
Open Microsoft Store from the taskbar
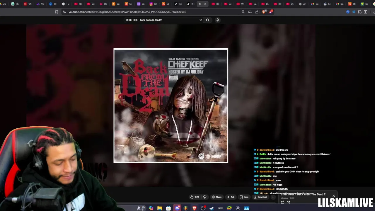tap(168, 208)
